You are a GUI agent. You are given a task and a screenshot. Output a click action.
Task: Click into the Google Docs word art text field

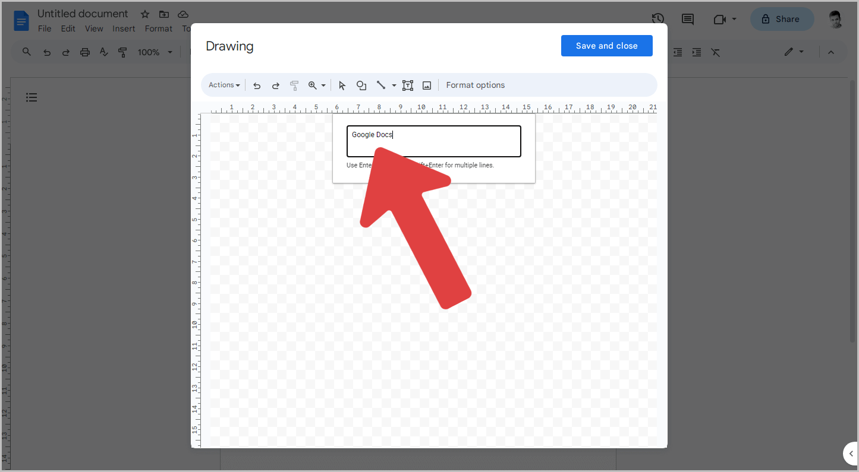434,141
